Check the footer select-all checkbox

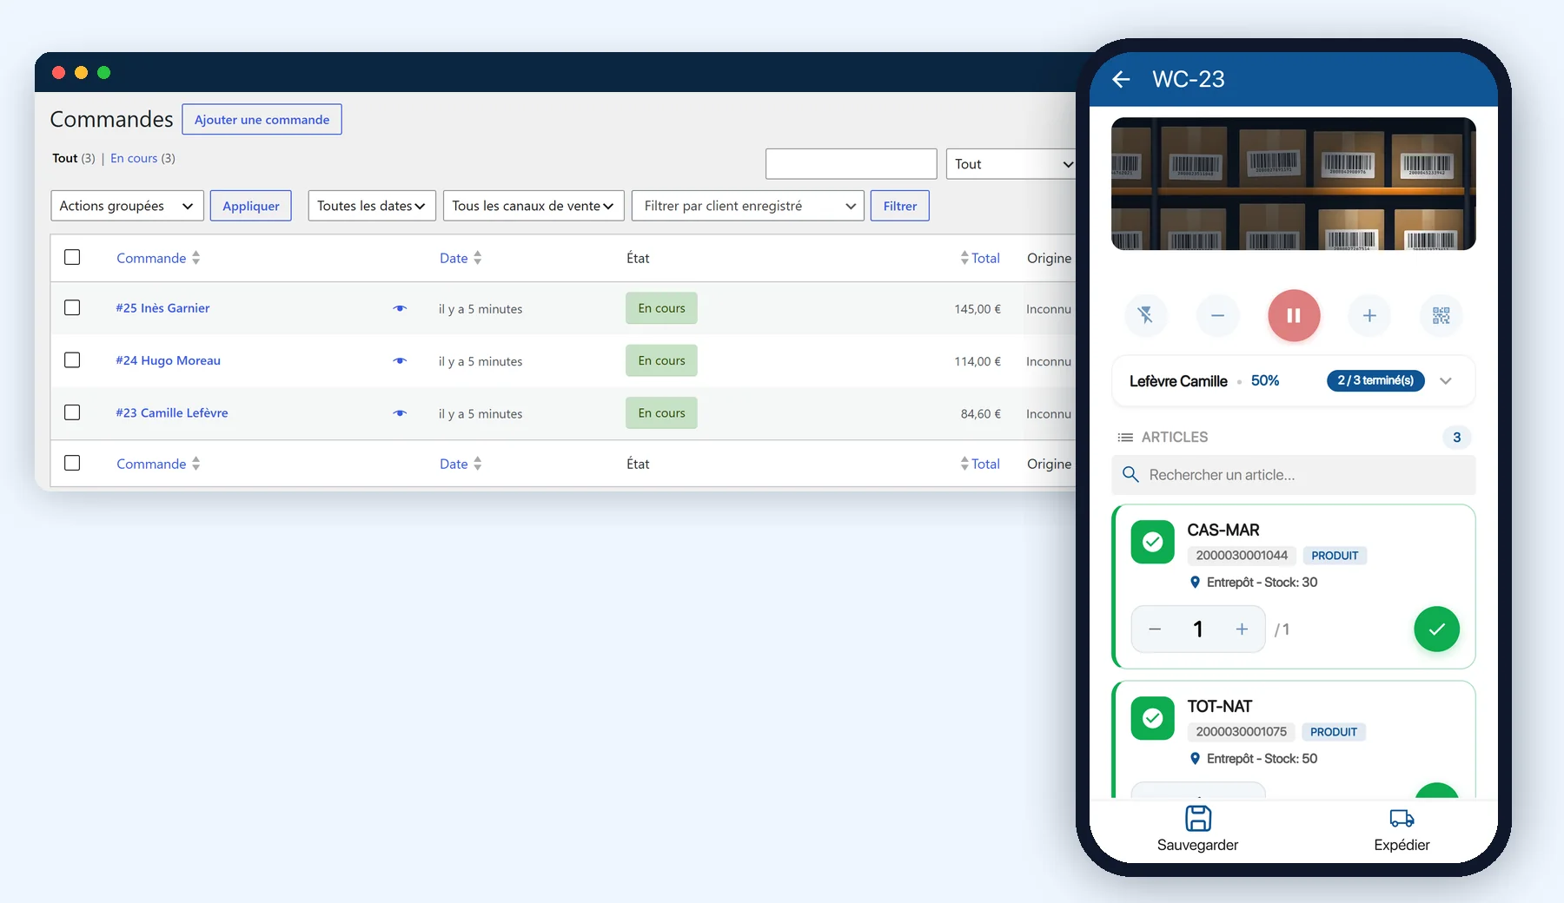[x=72, y=463]
